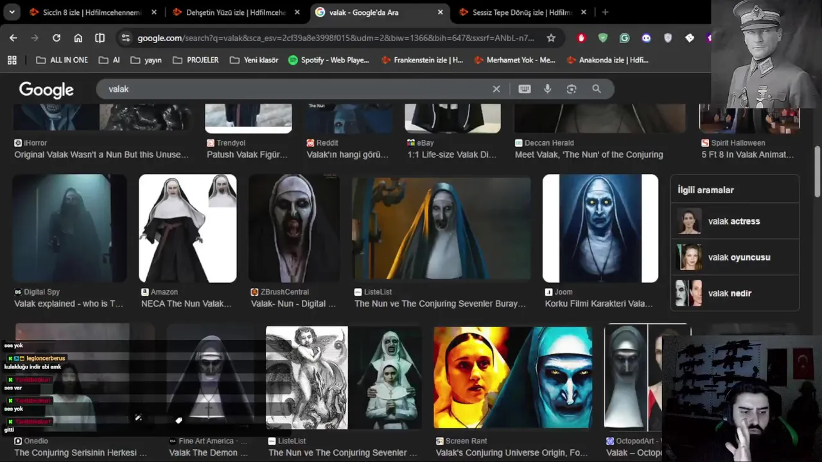Image resolution: width=822 pixels, height=462 pixels.
Task: Click the browser forward arrow
Action: (35, 38)
